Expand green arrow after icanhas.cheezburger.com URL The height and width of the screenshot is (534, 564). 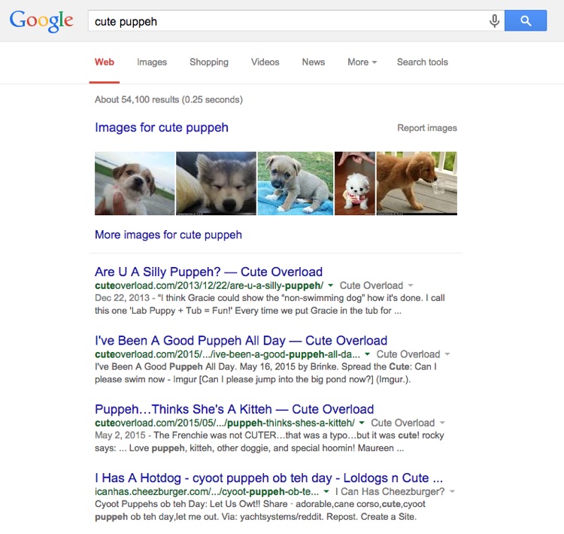point(326,492)
